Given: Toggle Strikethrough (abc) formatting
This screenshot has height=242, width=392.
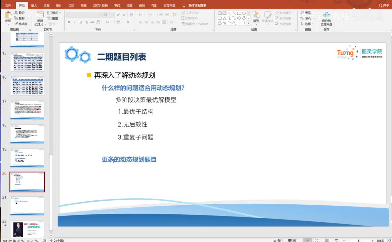Looking at the screenshot, I should coord(92,22).
